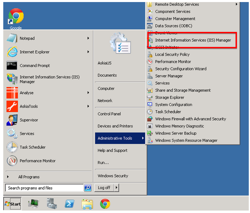This screenshot has width=250, height=213.
Task: Click the Internet Explorer icon
Action: tap(12, 52)
